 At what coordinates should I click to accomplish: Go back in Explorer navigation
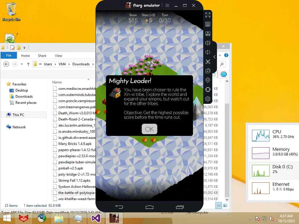pyautogui.click(x=6, y=64)
